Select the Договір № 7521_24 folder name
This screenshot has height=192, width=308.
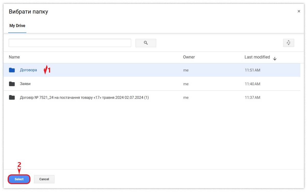click(84, 98)
